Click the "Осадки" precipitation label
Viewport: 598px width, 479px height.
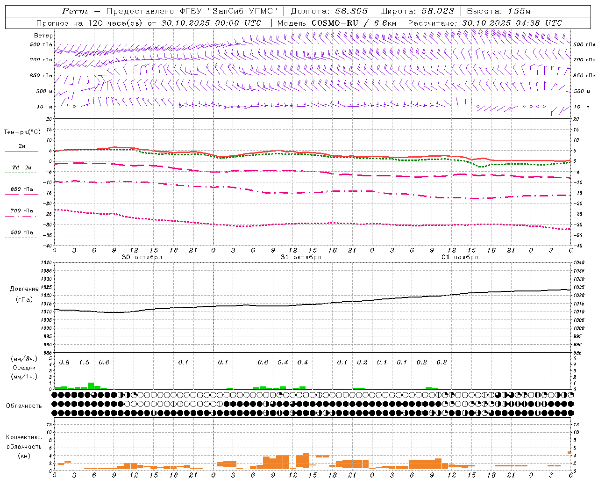(24, 368)
